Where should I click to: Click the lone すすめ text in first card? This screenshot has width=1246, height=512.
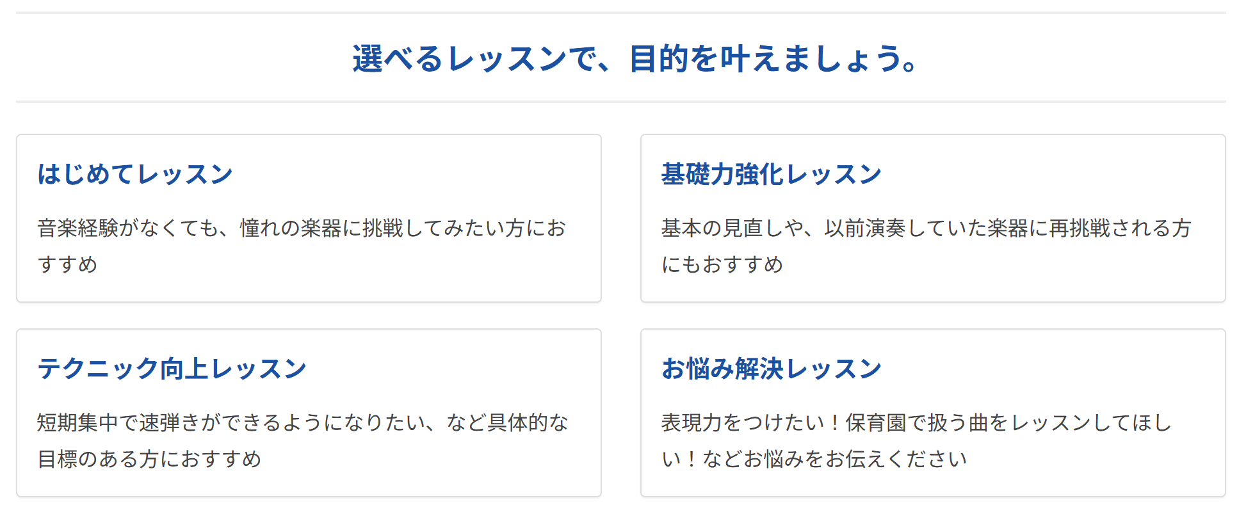pyautogui.click(x=67, y=264)
